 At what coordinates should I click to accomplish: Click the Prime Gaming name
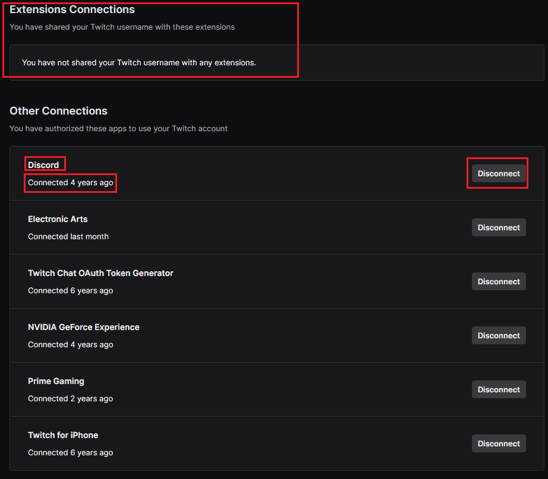tap(56, 381)
